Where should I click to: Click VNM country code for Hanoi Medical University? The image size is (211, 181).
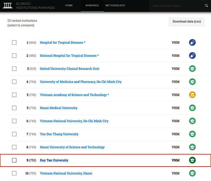(176, 108)
